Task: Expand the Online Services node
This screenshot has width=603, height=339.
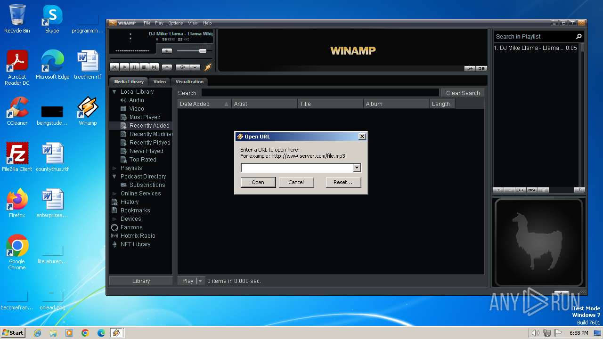Action: [114, 194]
